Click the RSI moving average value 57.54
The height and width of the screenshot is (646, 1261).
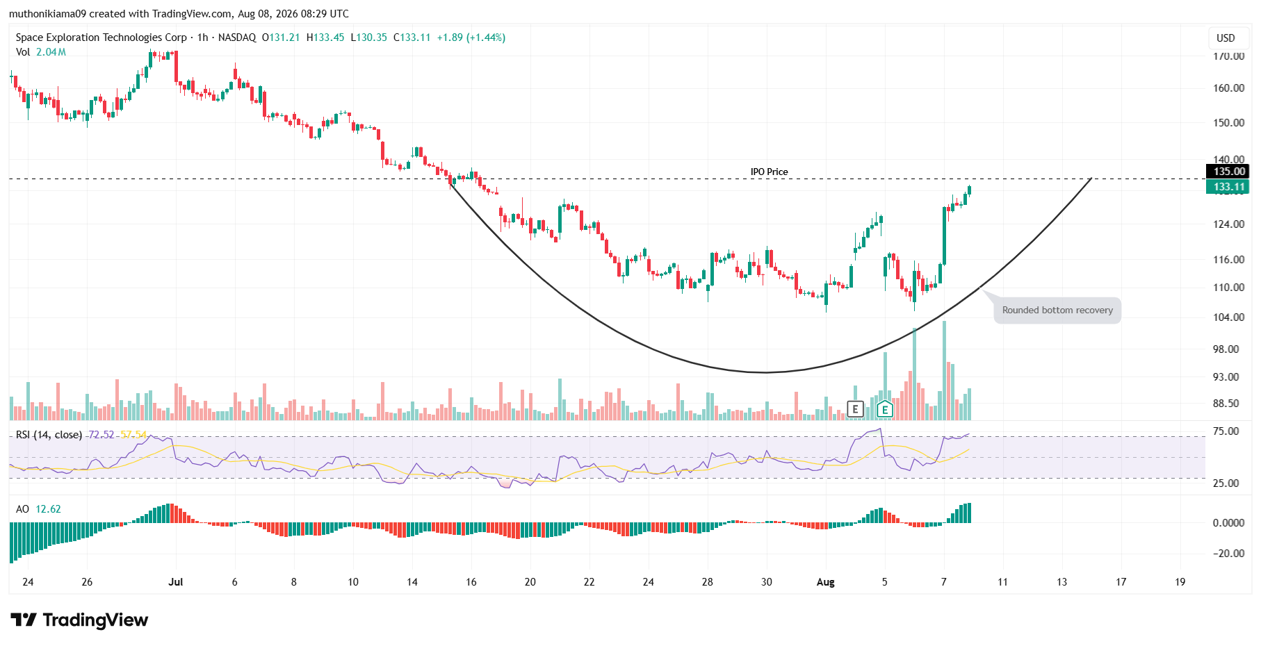point(133,435)
